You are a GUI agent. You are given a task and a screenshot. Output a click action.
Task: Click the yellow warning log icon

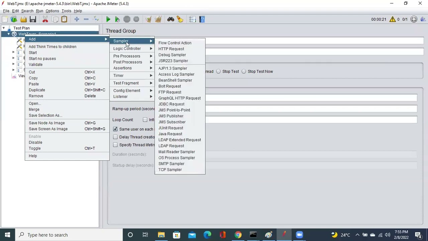(x=392, y=19)
